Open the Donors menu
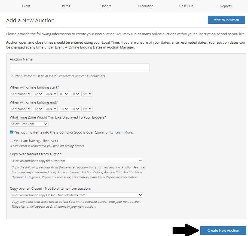 [106, 6]
